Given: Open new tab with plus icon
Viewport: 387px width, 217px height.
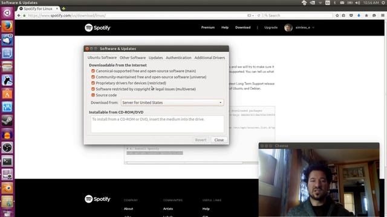Looking at the screenshot, I should (63, 8).
